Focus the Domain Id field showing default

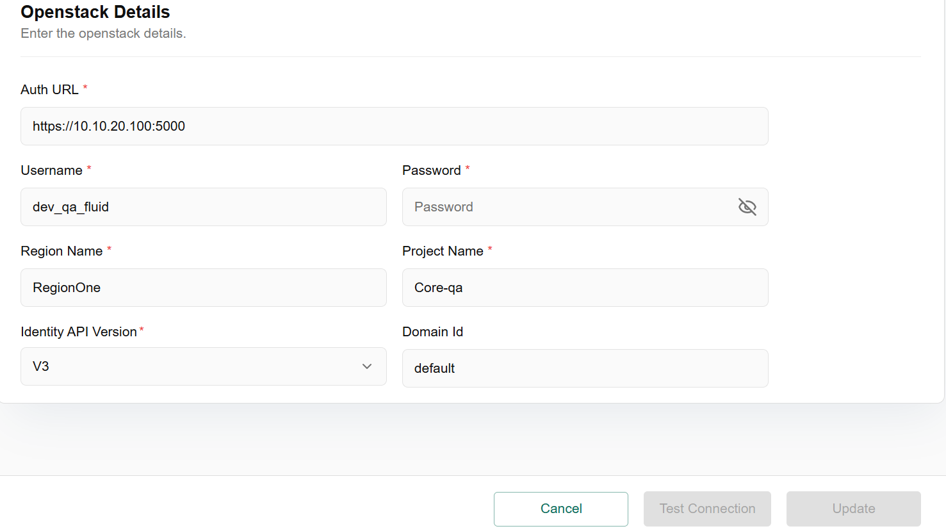[x=585, y=368]
